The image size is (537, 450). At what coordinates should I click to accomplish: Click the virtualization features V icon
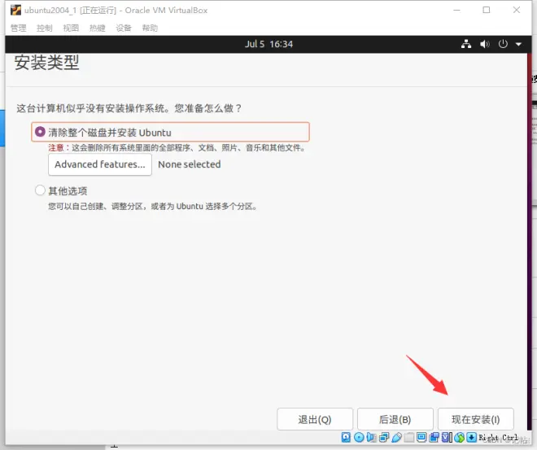(x=446, y=437)
